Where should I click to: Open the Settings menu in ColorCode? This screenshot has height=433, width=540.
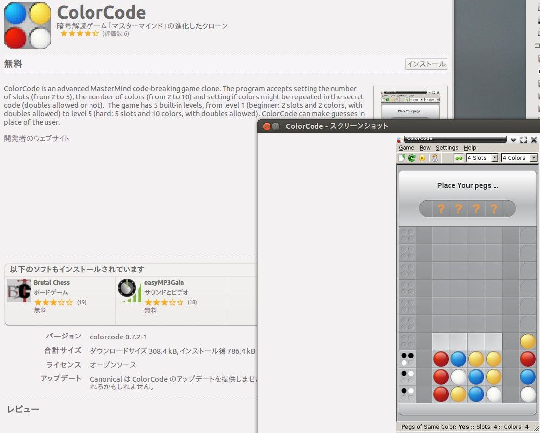447,148
